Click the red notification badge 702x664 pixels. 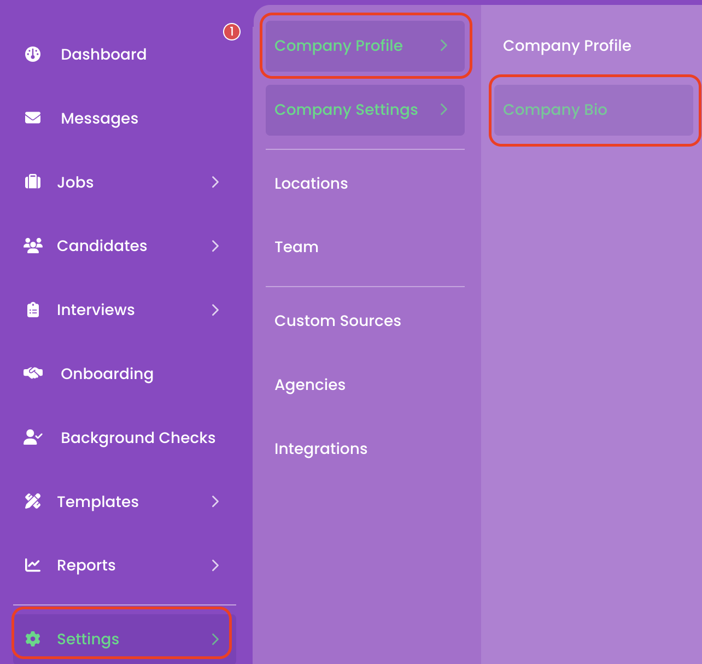click(x=231, y=32)
